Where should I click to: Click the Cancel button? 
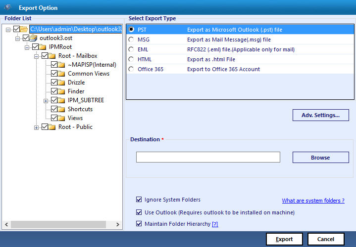click(x=326, y=239)
